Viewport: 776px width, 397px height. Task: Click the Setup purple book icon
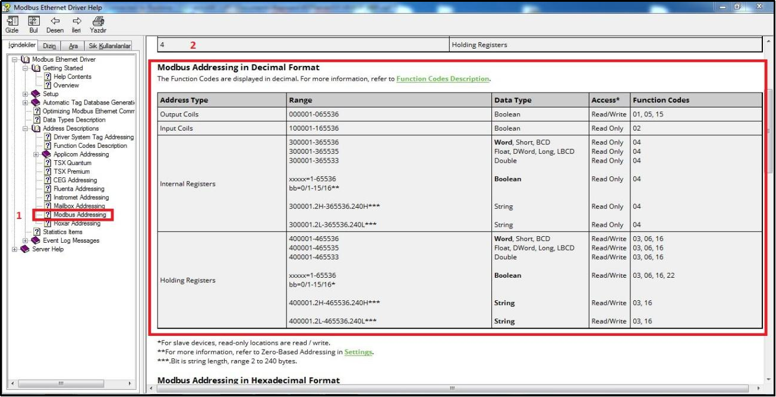[x=36, y=94]
